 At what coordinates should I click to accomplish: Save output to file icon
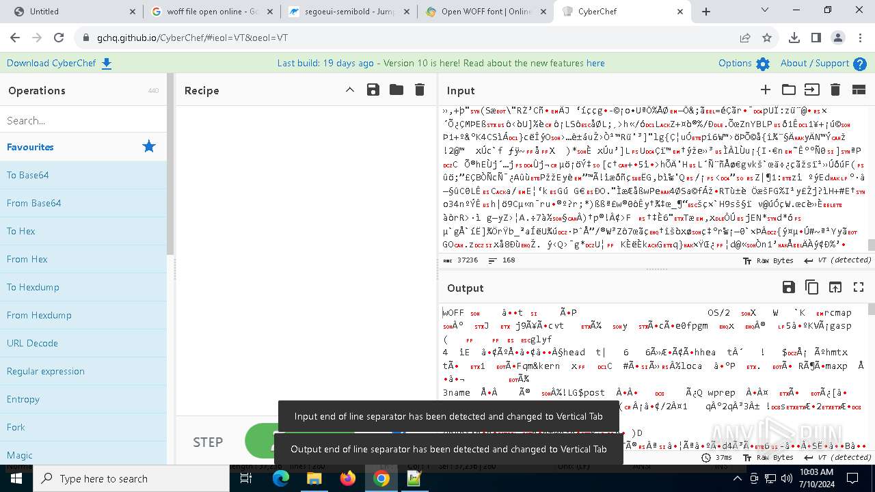788,288
